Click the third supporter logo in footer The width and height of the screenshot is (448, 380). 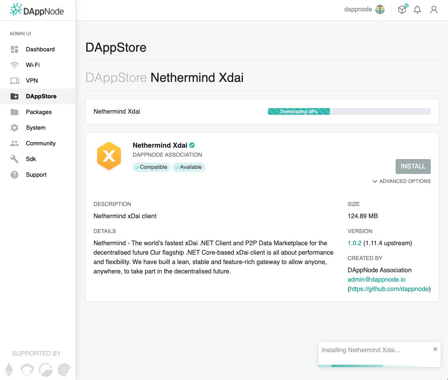[46, 369]
